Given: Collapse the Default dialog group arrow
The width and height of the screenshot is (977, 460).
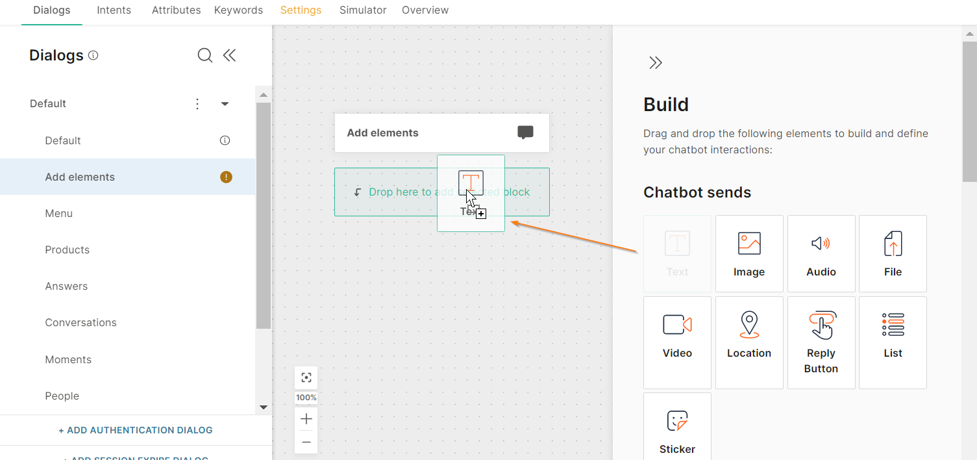Looking at the screenshot, I should click(225, 104).
